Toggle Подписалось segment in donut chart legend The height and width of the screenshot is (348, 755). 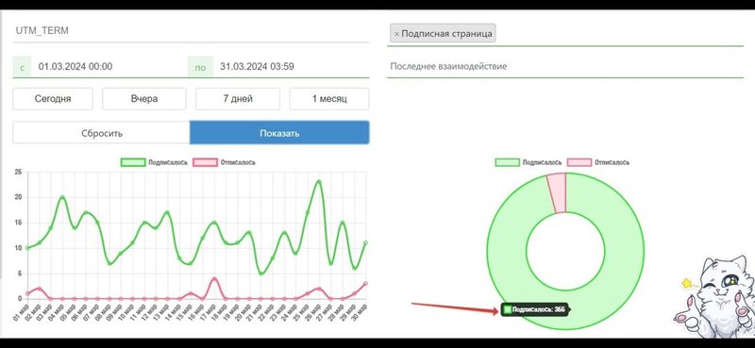(x=528, y=163)
